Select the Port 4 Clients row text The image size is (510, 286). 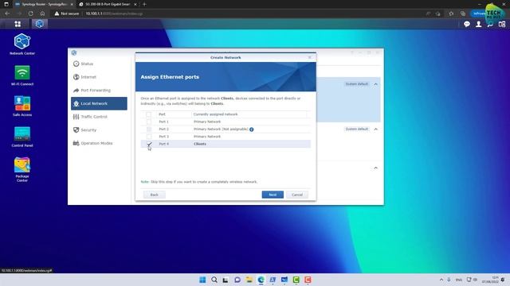pos(200,144)
